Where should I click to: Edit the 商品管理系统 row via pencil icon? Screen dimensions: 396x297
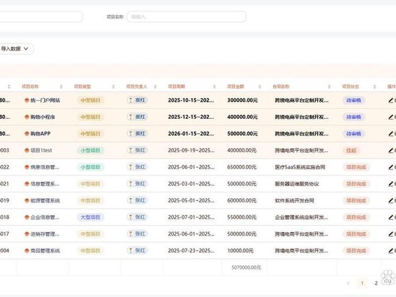pos(391,250)
